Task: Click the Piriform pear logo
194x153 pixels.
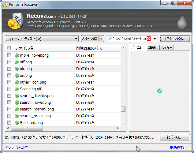Action: 182,21
